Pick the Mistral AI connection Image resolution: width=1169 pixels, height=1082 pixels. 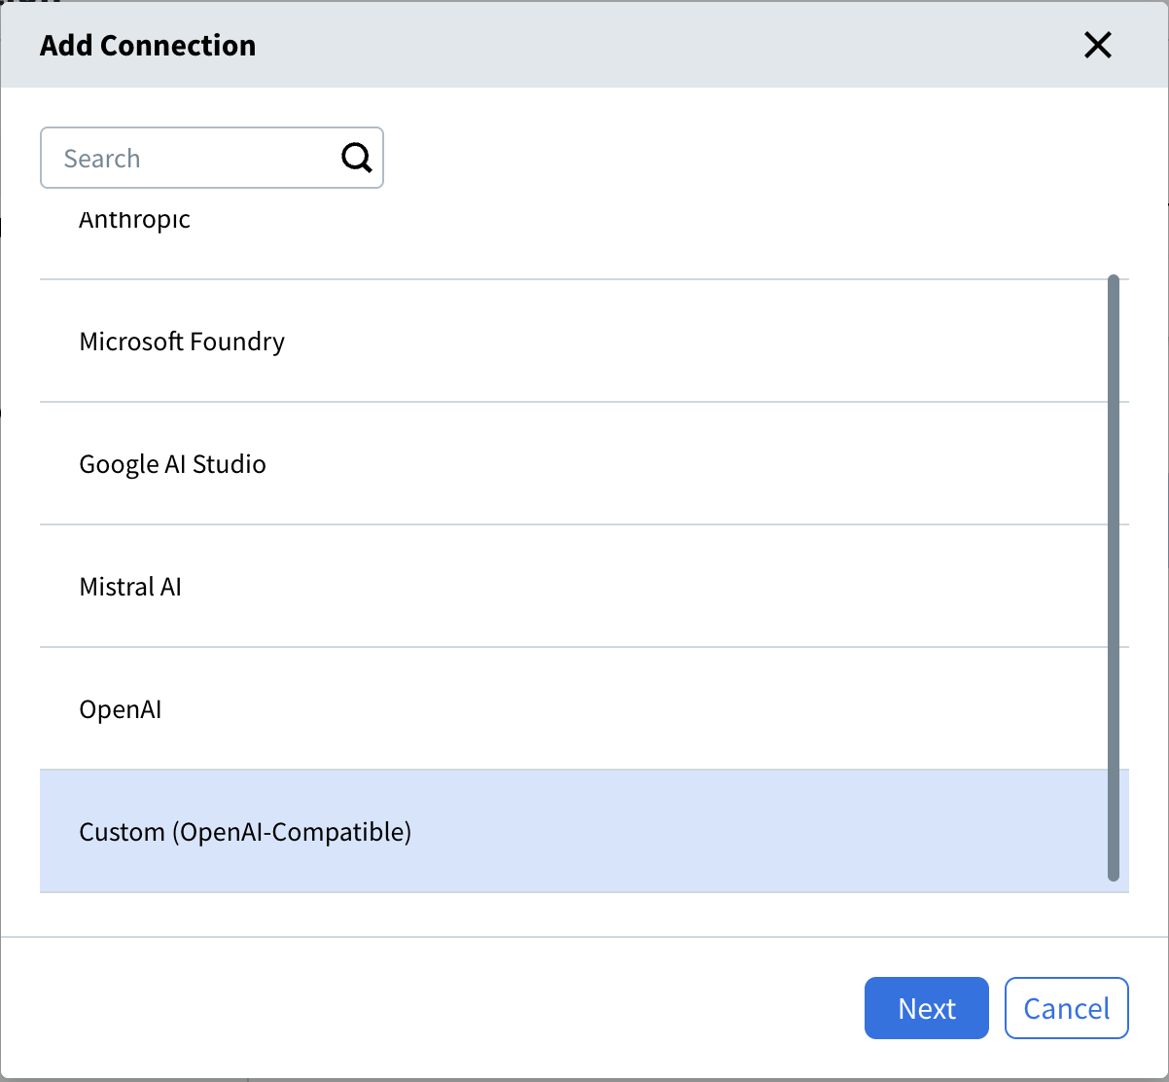(x=584, y=587)
